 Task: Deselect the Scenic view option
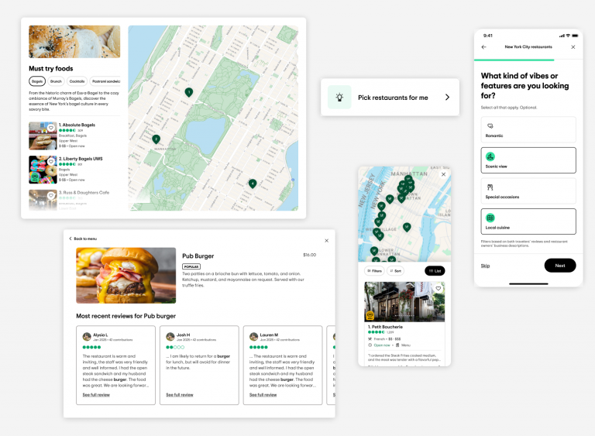tap(528, 160)
